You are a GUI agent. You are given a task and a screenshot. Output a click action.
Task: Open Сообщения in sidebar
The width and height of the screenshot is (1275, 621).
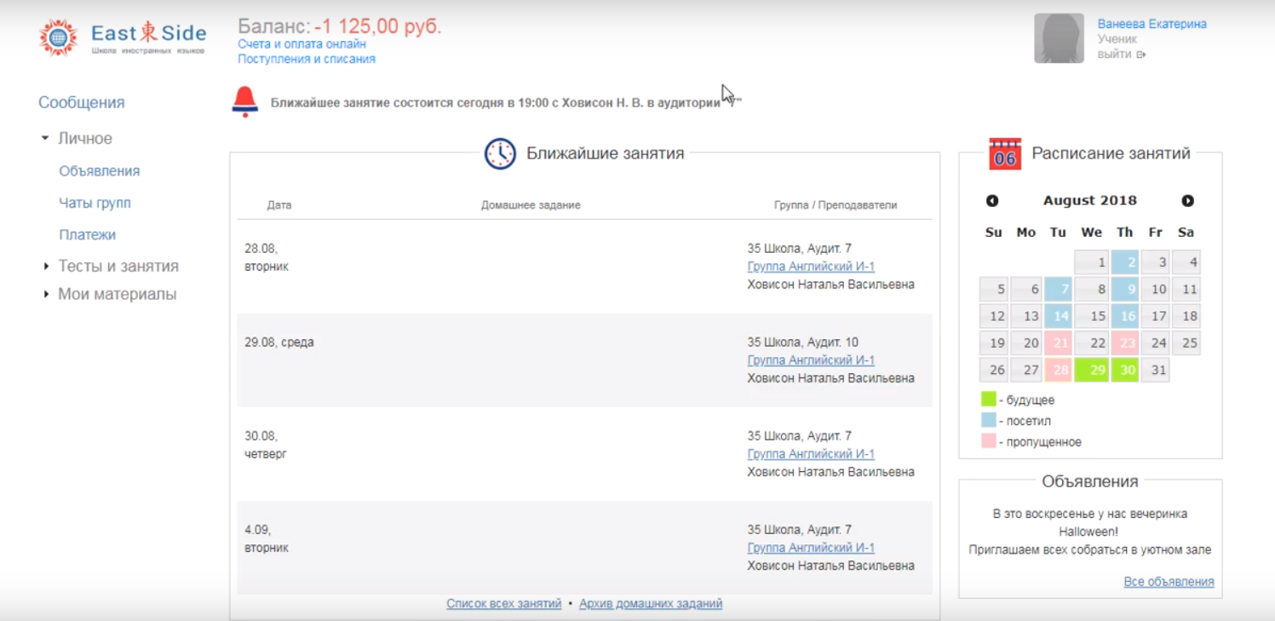click(82, 102)
